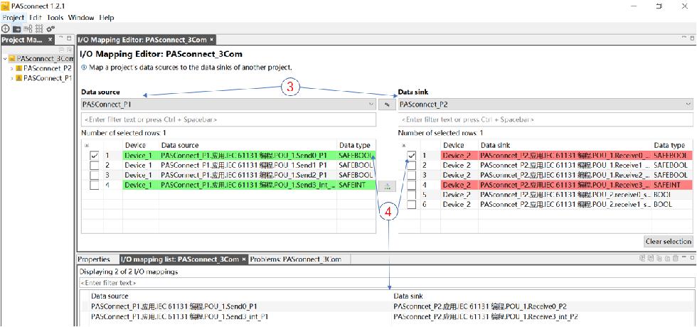The height and width of the screenshot is (327, 697).
Task: Click the swap source and sink button
Action: pyautogui.click(x=387, y=104)
